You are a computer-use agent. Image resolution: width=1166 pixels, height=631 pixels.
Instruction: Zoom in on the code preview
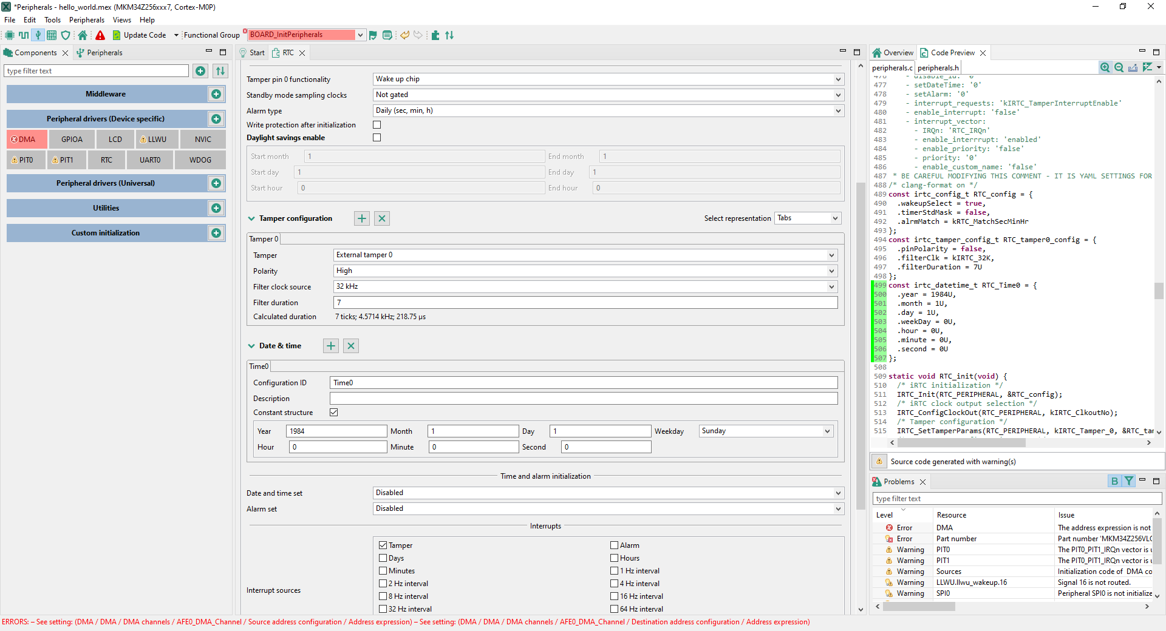pyautogui.click(x=1105, y=68)
